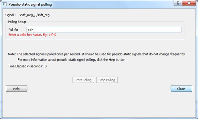198x119 pixels.
Task: Click the elapsed time value 0
Action: [x=46, y=66]
